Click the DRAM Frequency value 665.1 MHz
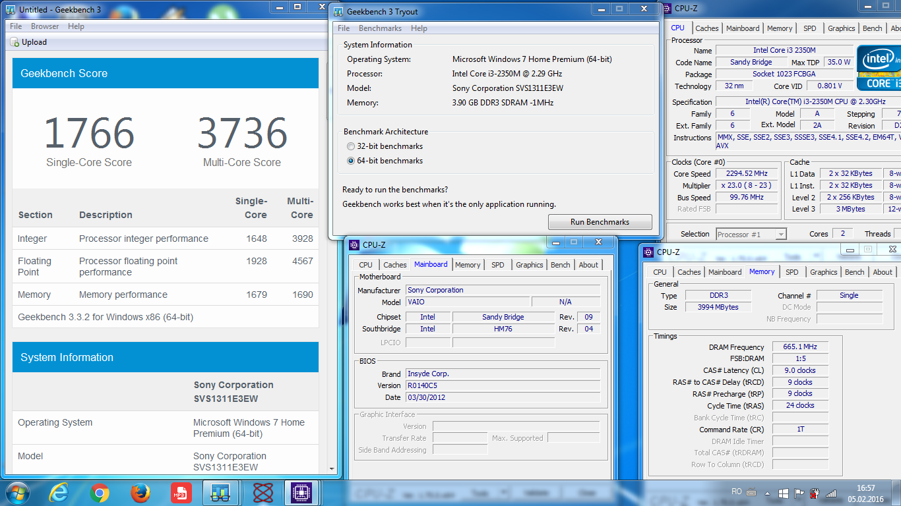 tap(799, 347)
